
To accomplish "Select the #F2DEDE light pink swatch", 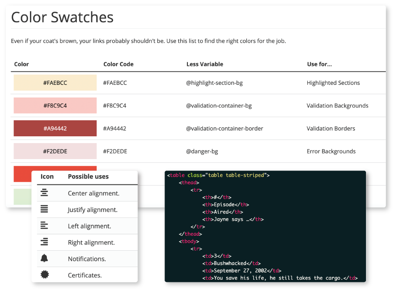I will tap(55, 152).
